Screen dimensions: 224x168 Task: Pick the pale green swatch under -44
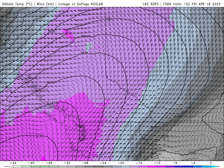(18, 167)
